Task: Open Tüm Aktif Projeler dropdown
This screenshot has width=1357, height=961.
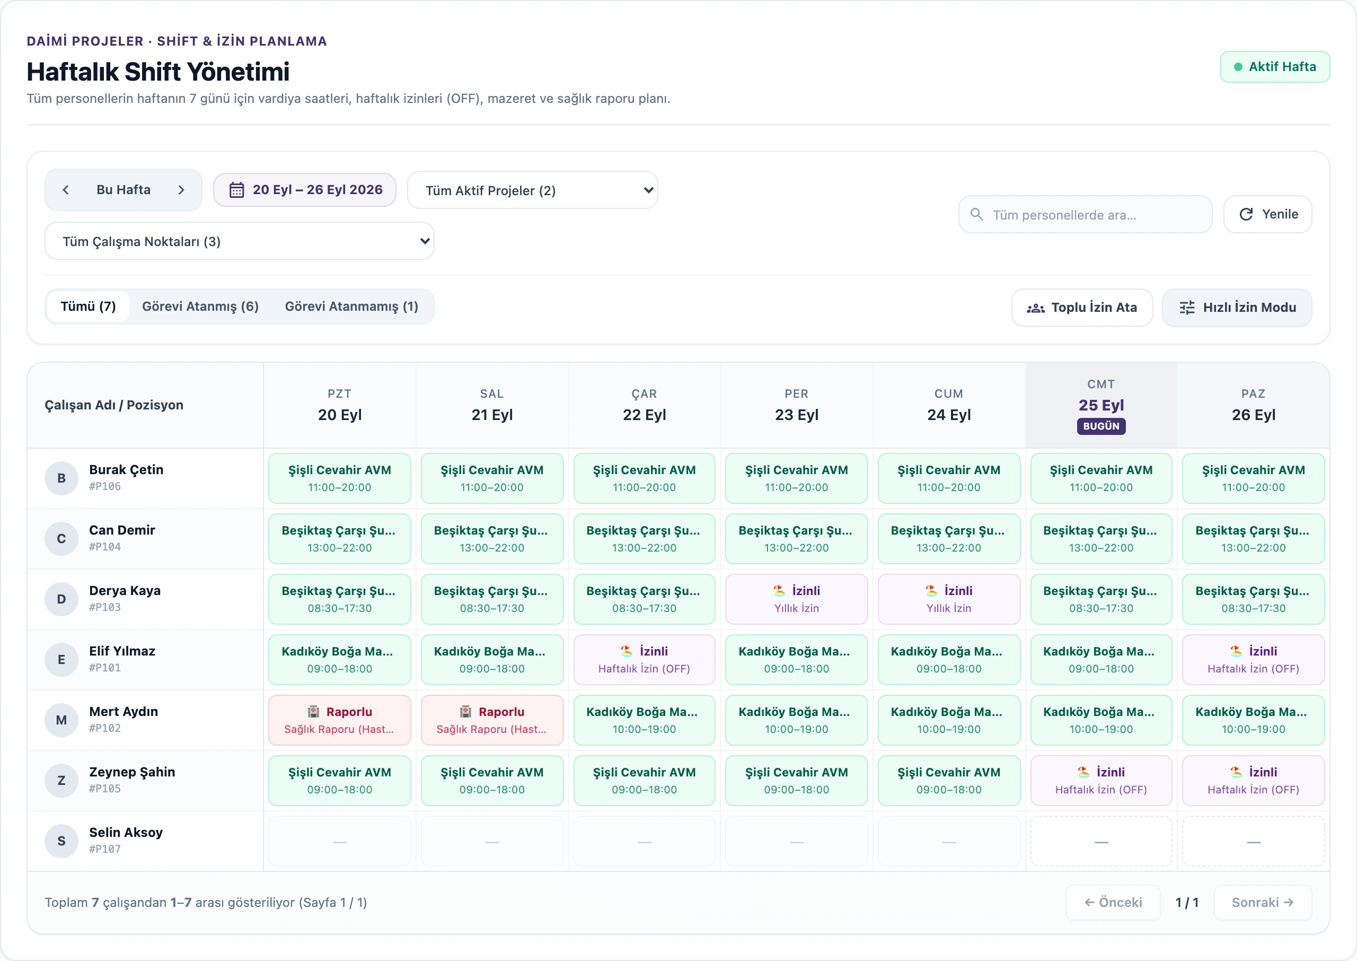Action: [x=533, y=190]
